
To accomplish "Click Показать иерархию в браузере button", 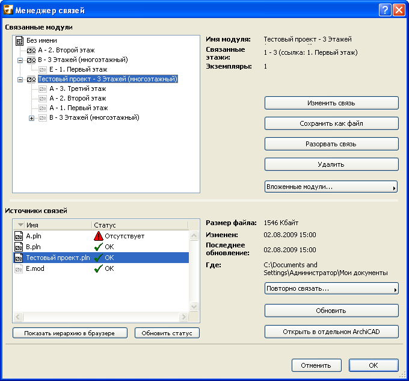I will (70, 333).
